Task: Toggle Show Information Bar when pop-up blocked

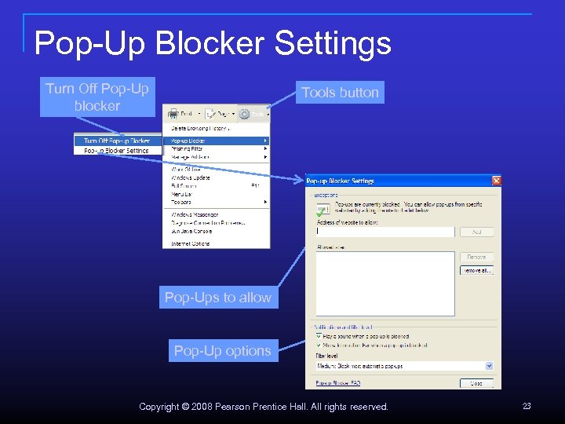Action: click(319, 345)
